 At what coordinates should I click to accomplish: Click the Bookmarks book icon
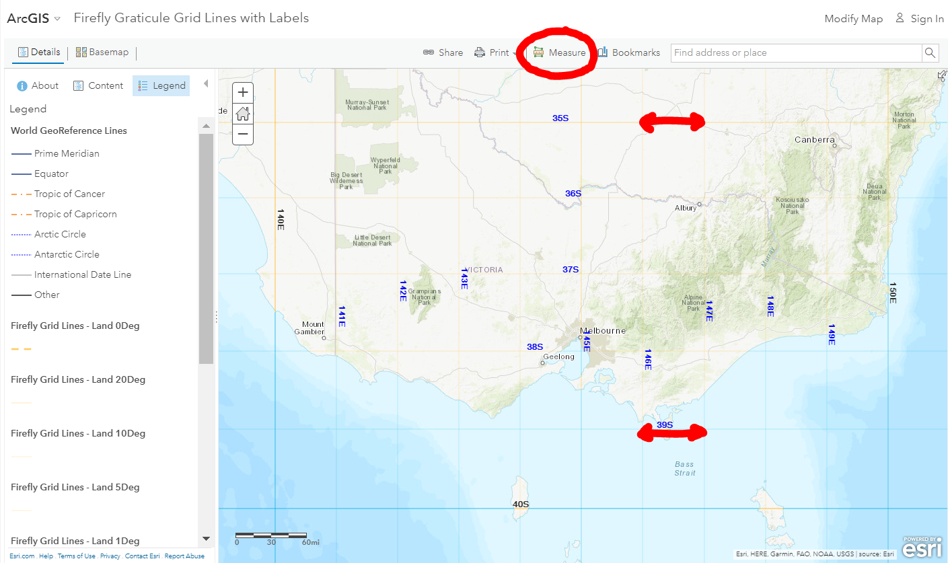coord(603,52)
